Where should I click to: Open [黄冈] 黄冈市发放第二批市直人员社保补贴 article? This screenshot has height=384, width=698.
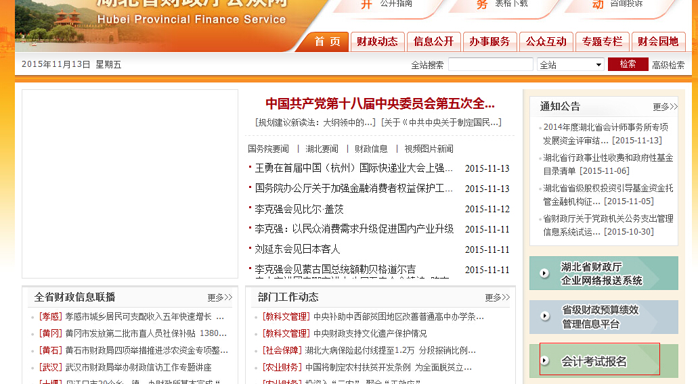click(133, 333)
